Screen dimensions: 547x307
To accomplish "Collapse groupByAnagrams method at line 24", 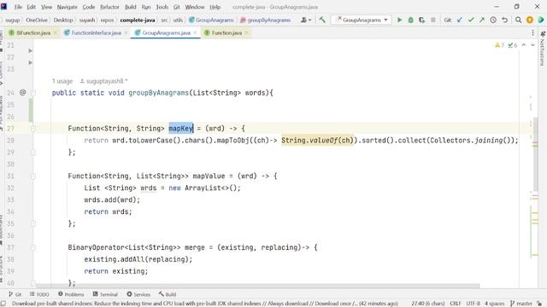I will [33, 93].
